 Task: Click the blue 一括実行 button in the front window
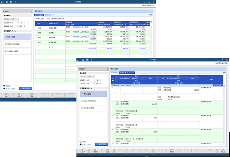pos(102,144)
